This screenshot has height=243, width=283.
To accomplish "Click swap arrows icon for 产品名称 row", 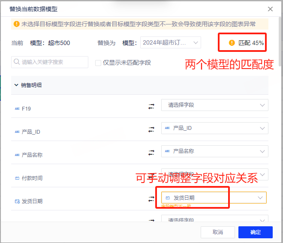I will (x=151, y=152).
